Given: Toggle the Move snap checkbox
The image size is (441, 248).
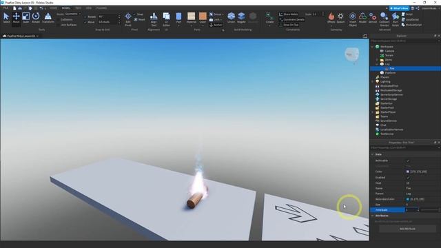Looking at the screenshot, I should coord(85,22).
